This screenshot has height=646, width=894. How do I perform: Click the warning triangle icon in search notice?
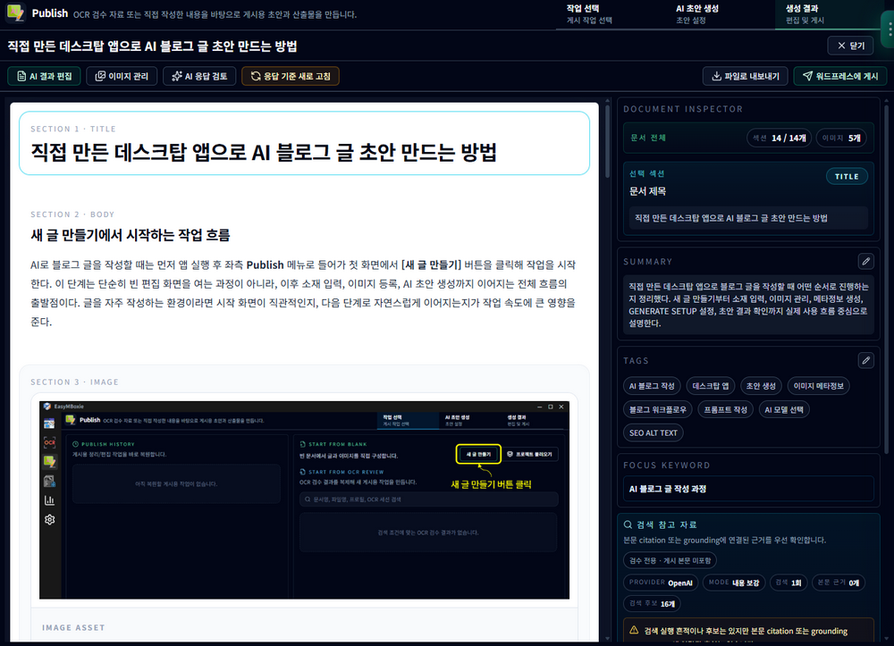[x=634, y=630]
